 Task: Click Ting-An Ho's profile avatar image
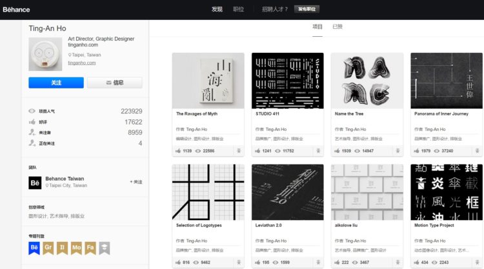pyautogui.click(x=45, y=54)
